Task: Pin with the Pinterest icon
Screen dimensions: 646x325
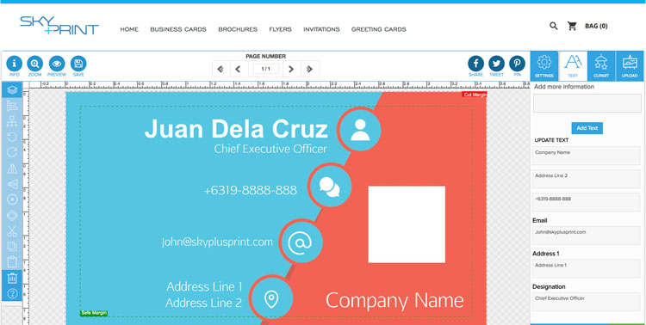Action: coord(517,64)
